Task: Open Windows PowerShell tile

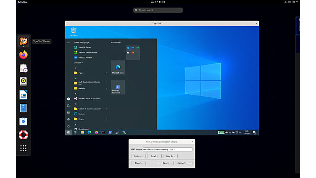Action: pyautogui.click(x=118, y=88)
